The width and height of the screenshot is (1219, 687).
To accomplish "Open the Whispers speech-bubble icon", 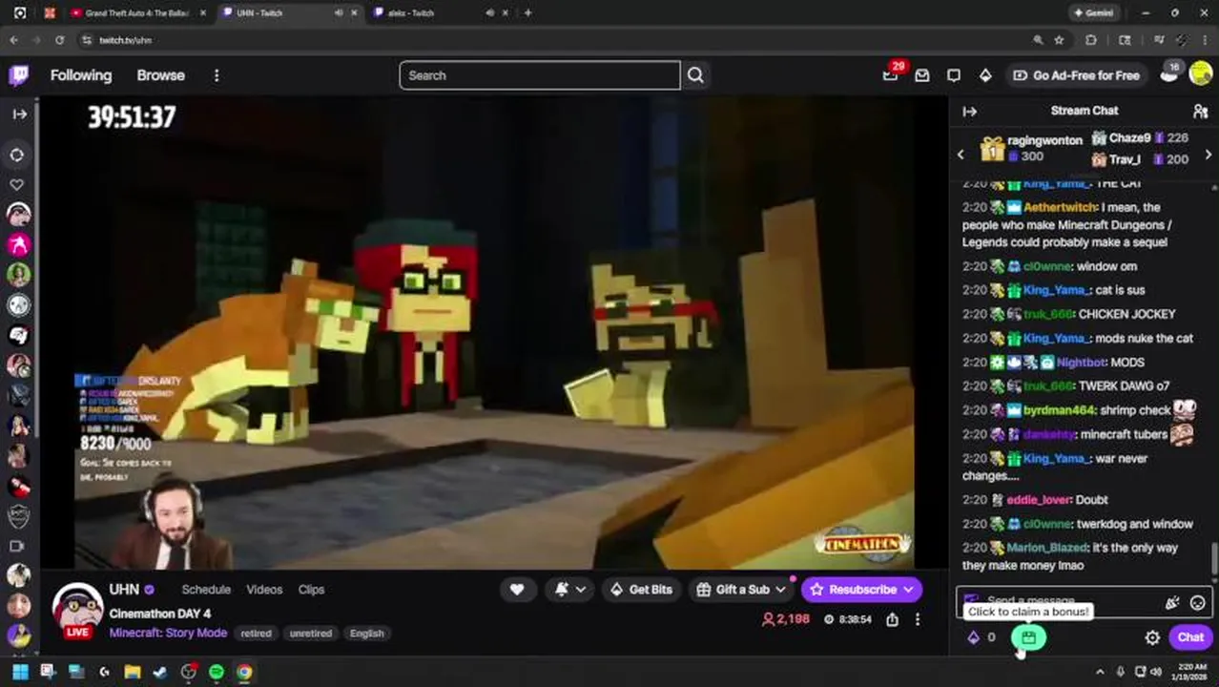I will click(954, 75).
